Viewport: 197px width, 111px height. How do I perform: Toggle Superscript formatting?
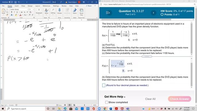tap(27, 12)
